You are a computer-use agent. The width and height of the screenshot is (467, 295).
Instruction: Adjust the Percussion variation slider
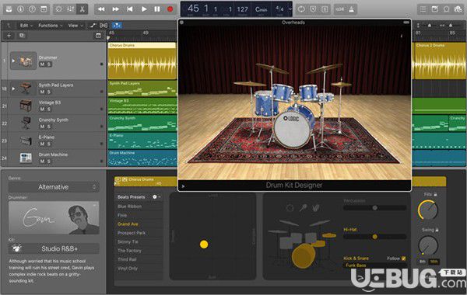(x=374, y=208)
